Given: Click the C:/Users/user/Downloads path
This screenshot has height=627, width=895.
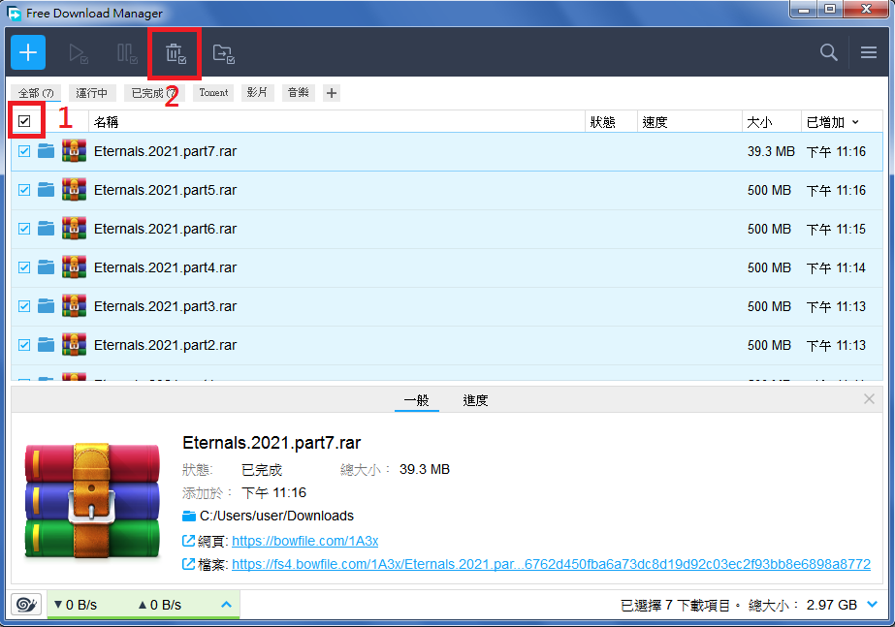Looking at the screenshot, I should click(x=276, y=516).
